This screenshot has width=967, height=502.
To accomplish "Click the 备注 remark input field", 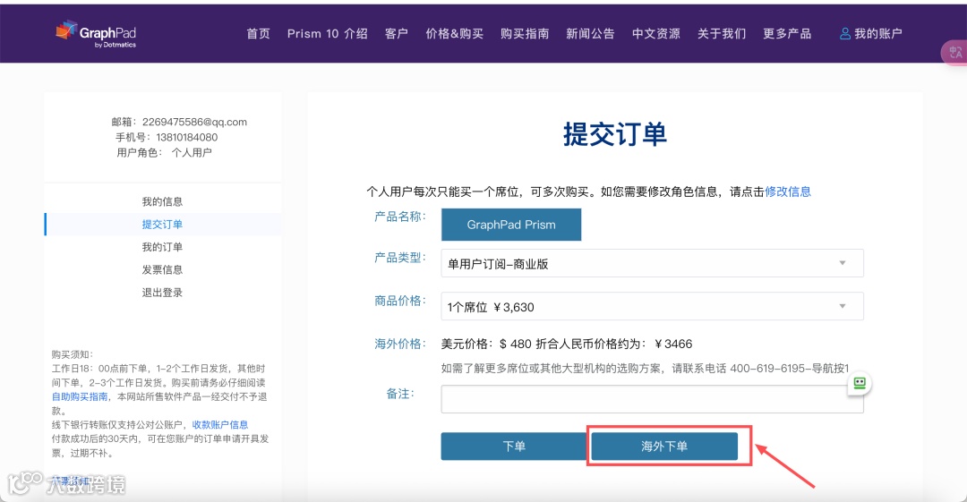I will point(652,399).
